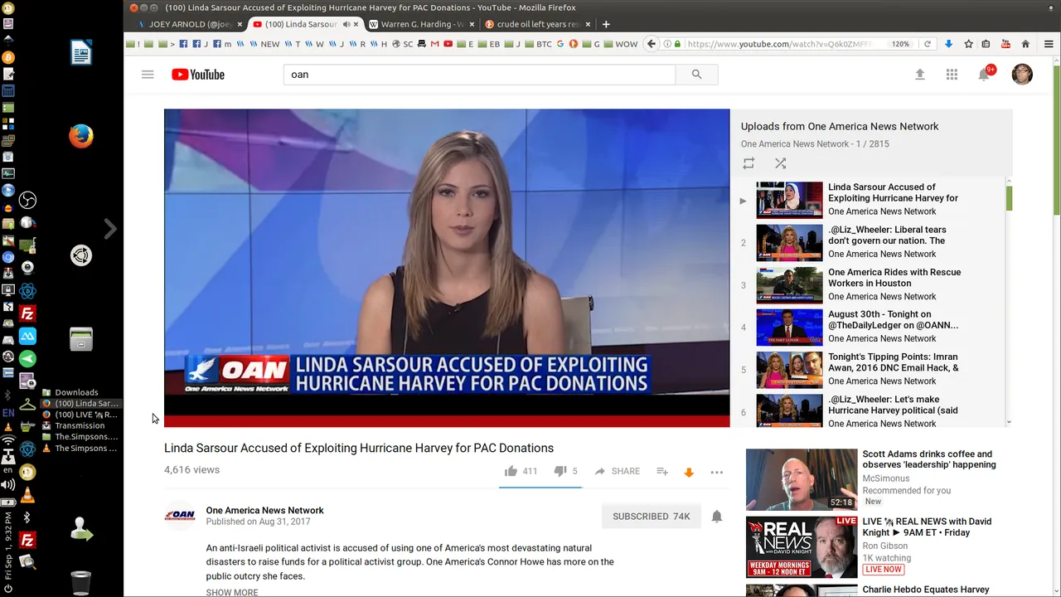The width and height of the screenshot is (1061, 597).
Task: Toggle playlist loop
Action: (x=749, y=163)
